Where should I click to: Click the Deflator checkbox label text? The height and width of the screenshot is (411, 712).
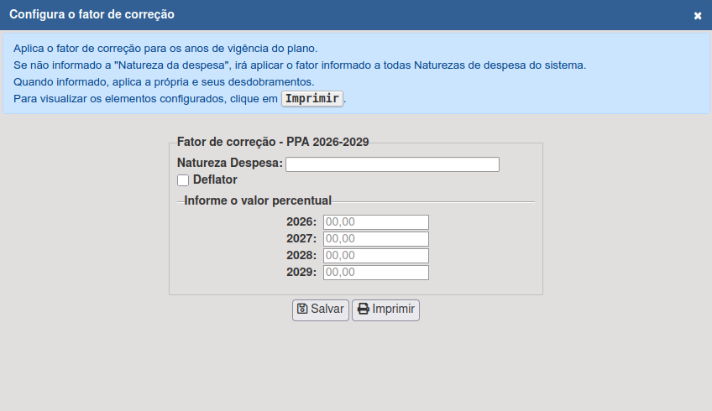pos(215,179)
